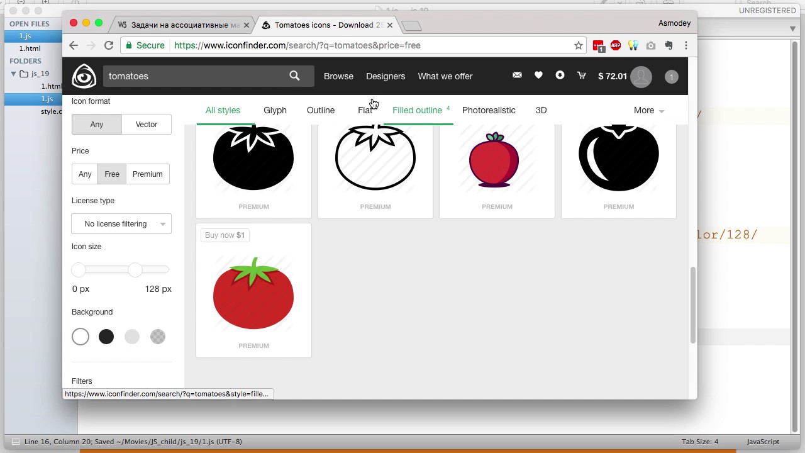
Task: Open the Browse menu link
Action: click(338, 76)
